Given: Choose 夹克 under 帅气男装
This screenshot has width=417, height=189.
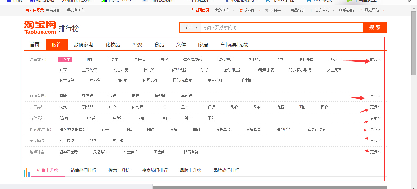Looking at the screenshot, I should coord(63,107).
